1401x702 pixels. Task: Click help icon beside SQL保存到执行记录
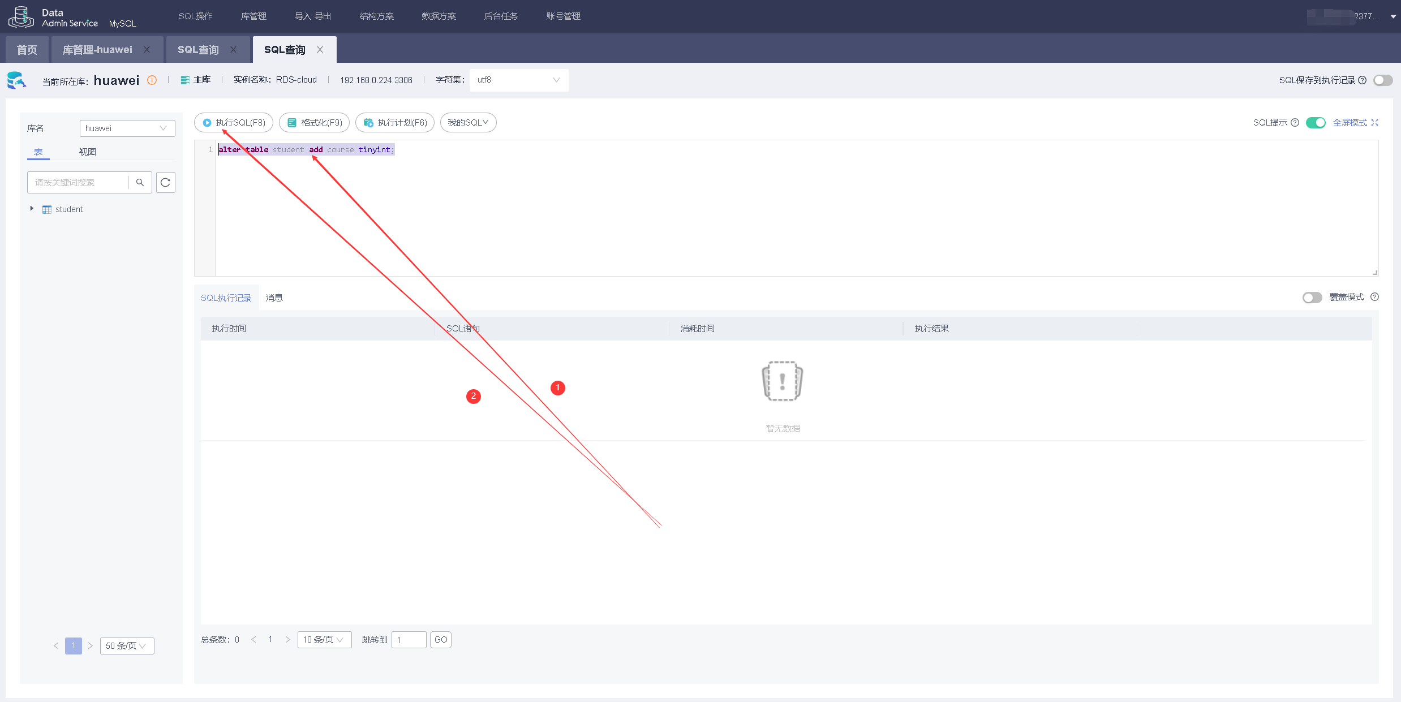(x=1362, y=80)
